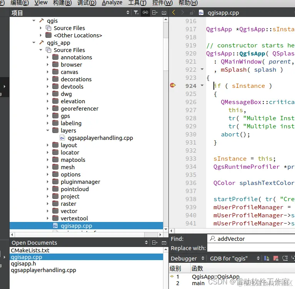This screenshot has height=289, width=295.
Task: Click into the Replace with field
Action: 251,248
